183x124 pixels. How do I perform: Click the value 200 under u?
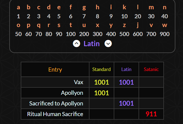(84, 34)
